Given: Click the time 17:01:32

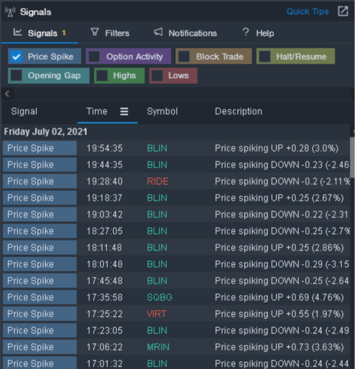Looking at the screenshot, I should [x=104, y=364].
